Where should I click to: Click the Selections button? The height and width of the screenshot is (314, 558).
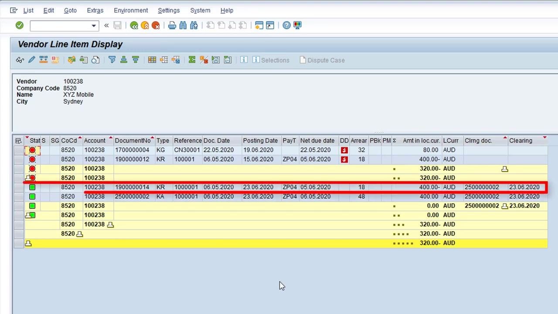click(271, 60)
